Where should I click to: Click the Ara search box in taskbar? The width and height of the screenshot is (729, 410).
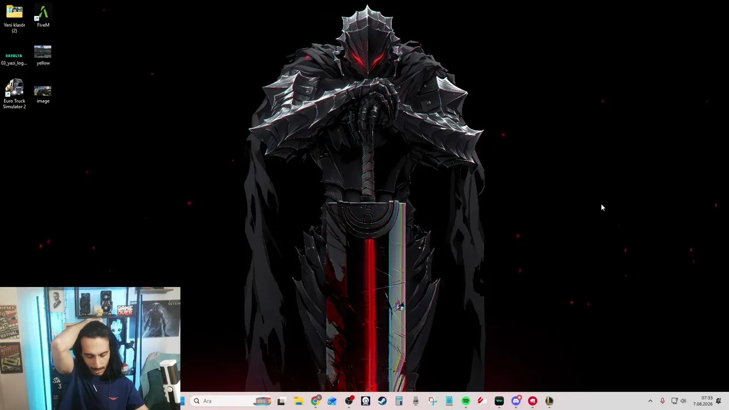click(x=231, y=401)
